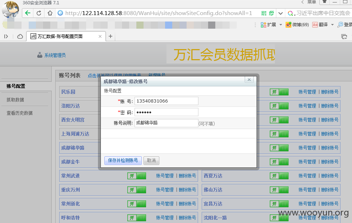Click the user avatar picture
352x223 pixels.
tap(10, 9)
